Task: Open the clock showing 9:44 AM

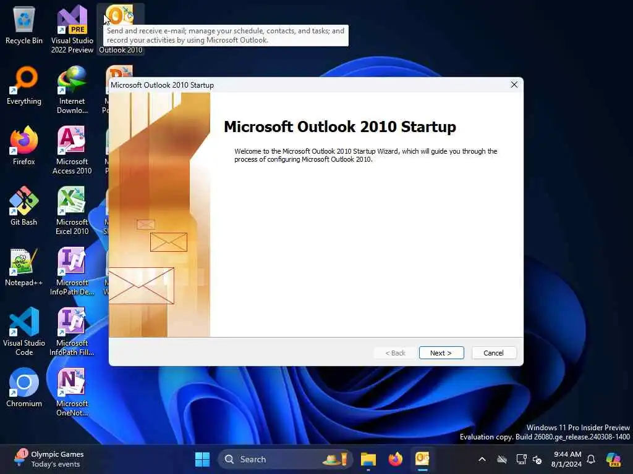Action: (x=567, y=459)
